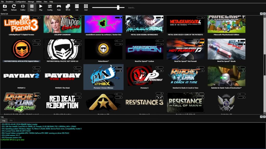Screen dimensions: 266x149
Task: Open the Utilities menu
Action: point(39,2)
